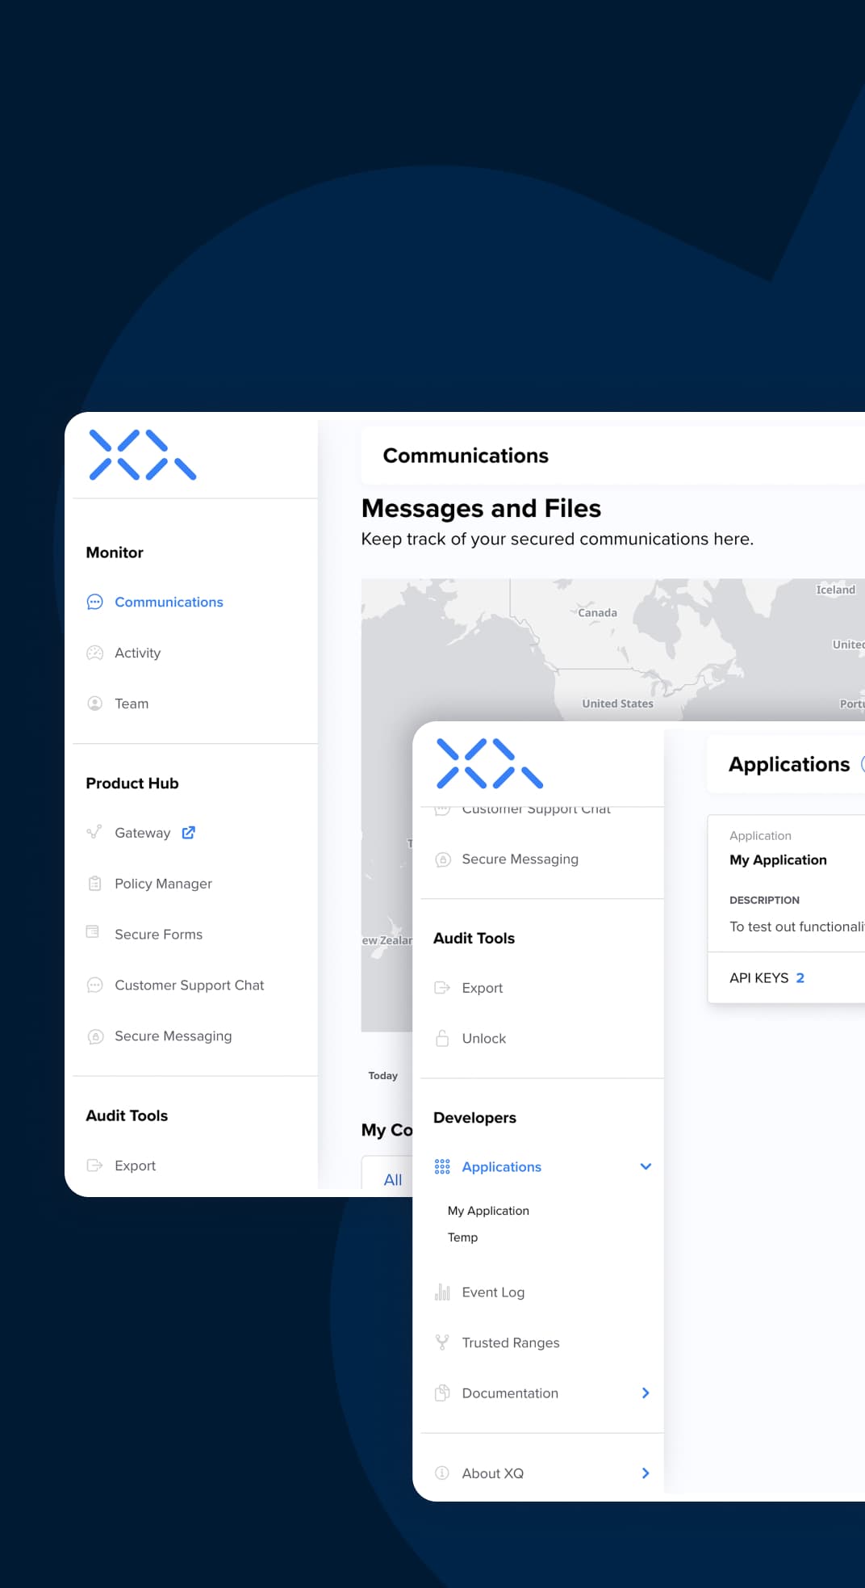This screenshot has width=865, height=1588.
Task: Expand the About XQ chevron
Action: 646,1472
